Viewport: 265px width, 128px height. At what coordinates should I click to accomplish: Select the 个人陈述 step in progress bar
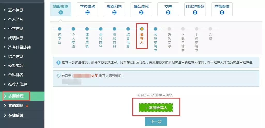click(x=73, y=29)
